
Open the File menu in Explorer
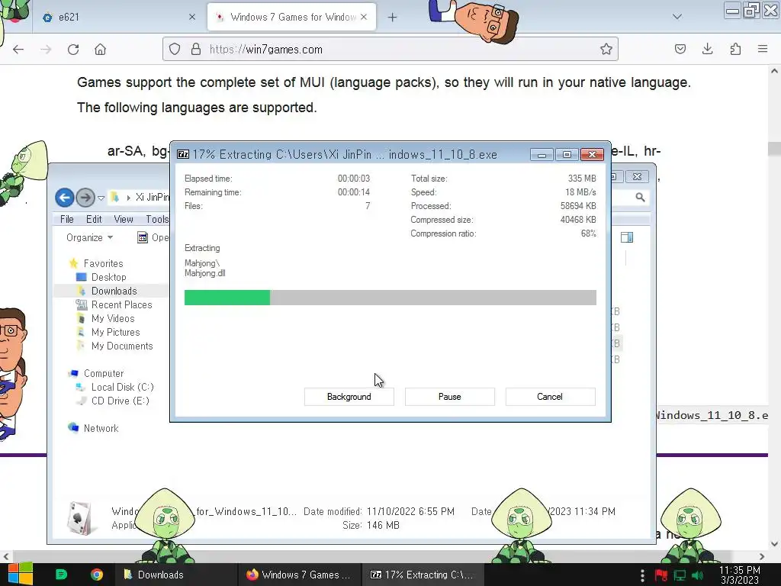(67, 219)
